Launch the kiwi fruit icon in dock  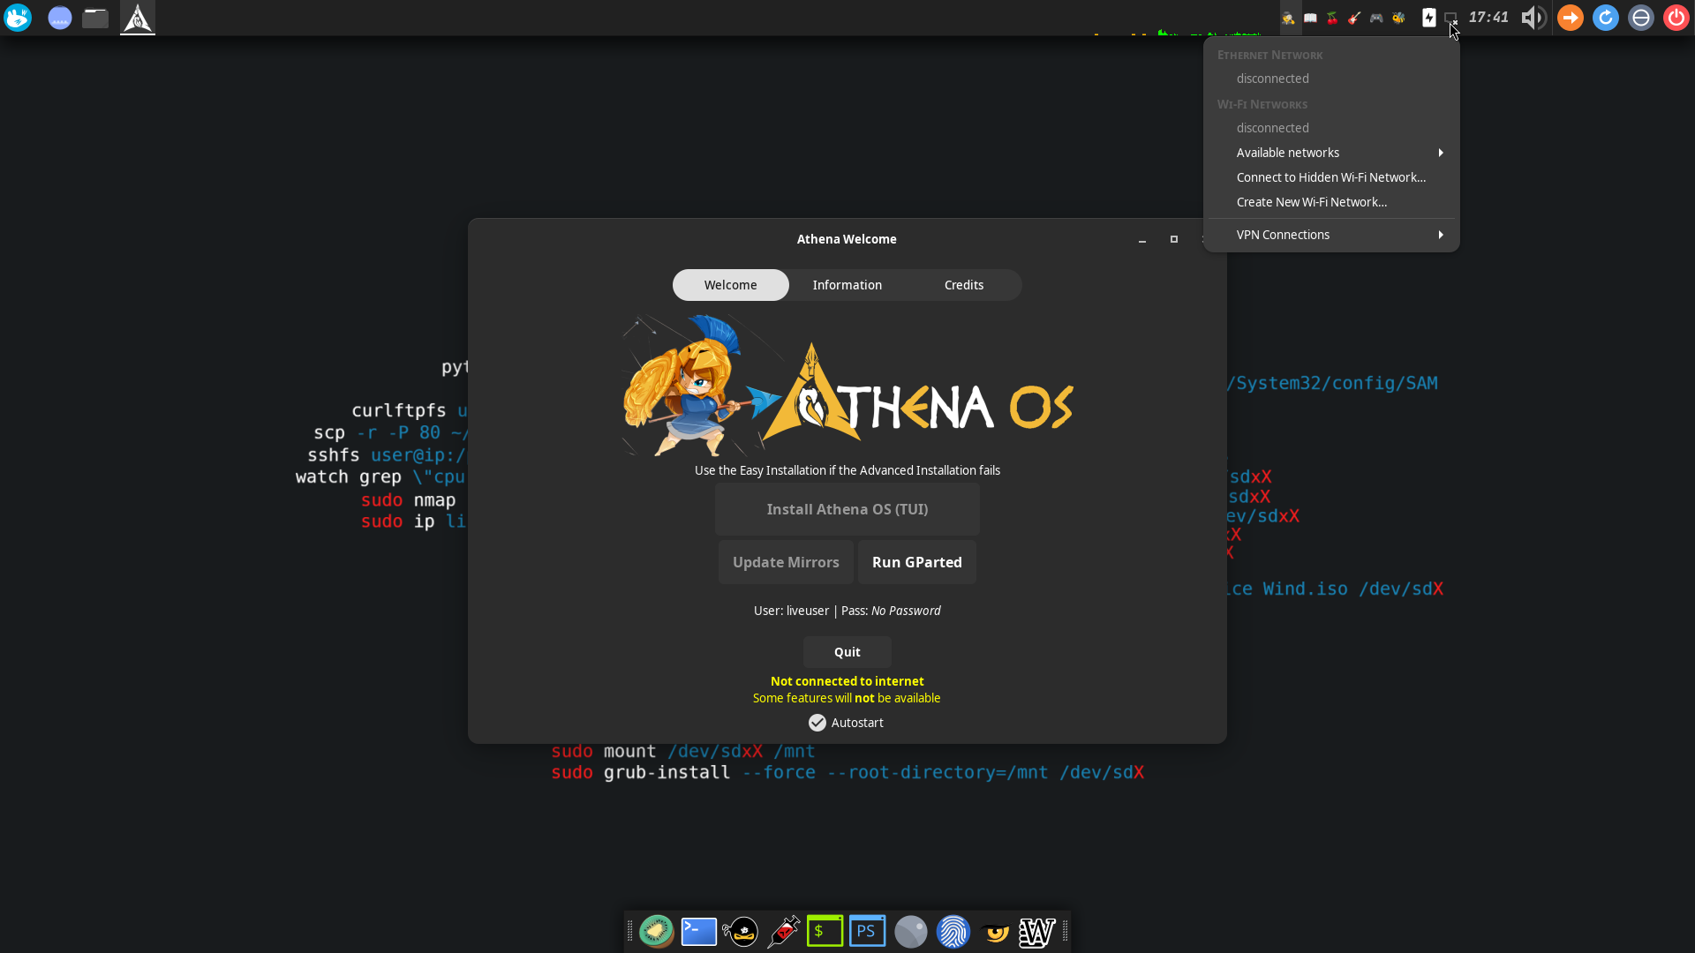pyautogui.click(x=657, y=931)
